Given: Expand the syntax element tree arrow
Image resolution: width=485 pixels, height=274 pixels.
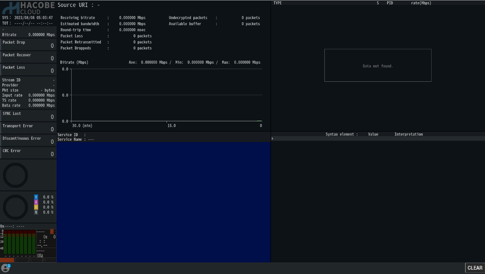Looking at the screenshot, I should 273,138.
